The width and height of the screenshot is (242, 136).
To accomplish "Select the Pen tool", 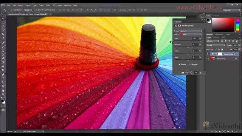I will click(x=3, y=74).
